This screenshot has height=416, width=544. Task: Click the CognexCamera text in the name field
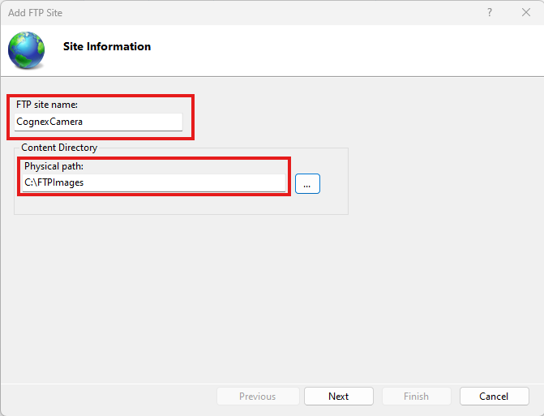[x=49, y=122]
